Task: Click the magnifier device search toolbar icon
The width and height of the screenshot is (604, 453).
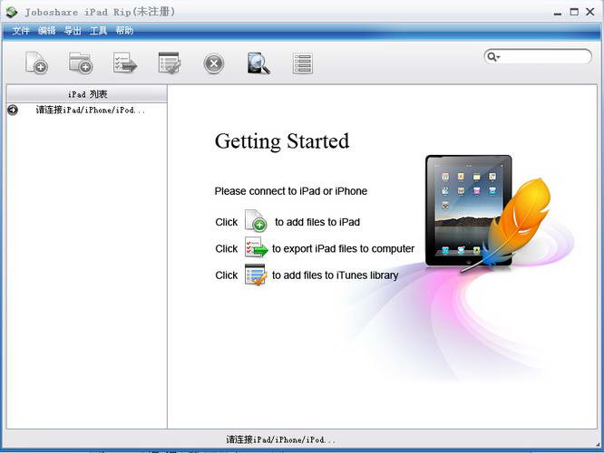Action: [258, 63]
